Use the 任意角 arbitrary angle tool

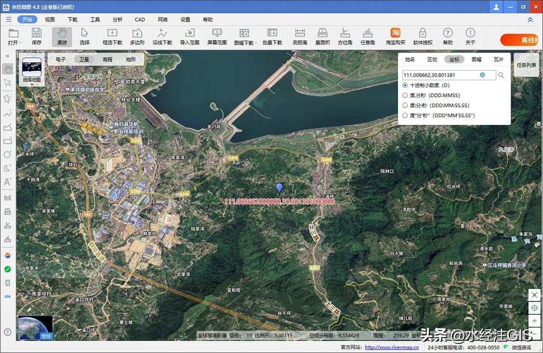click(x=368, y=37)
